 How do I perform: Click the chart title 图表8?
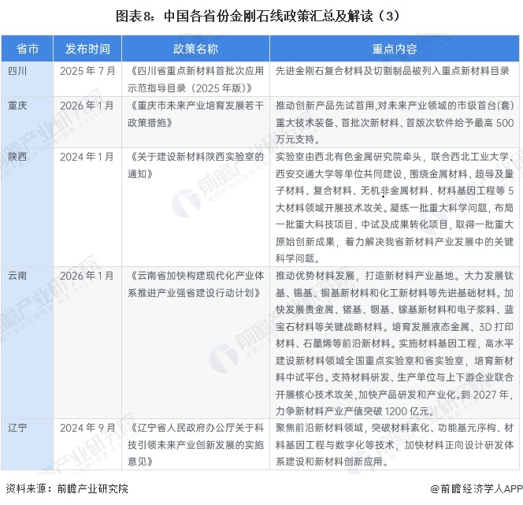[257, 16]
